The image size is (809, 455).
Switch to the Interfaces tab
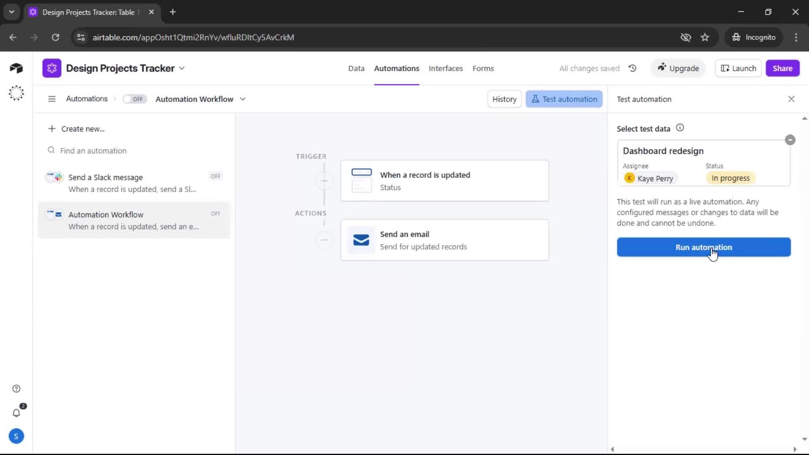click(445, 68)
